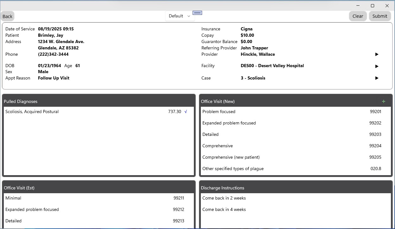Click the Guarantor Balance $0.00
Viewport: 395px width, 229px height.
click(x=246, y=41)
